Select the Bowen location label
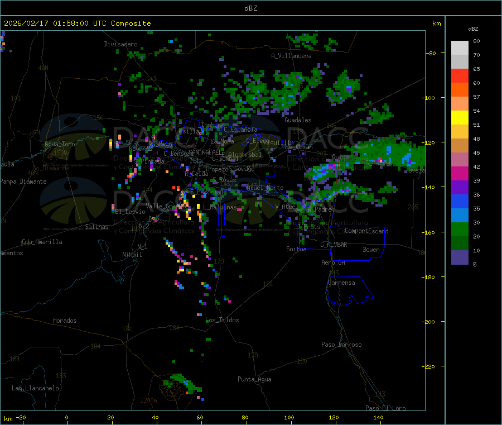This screenshot has width=502, height=425. (x=371, y=250)
